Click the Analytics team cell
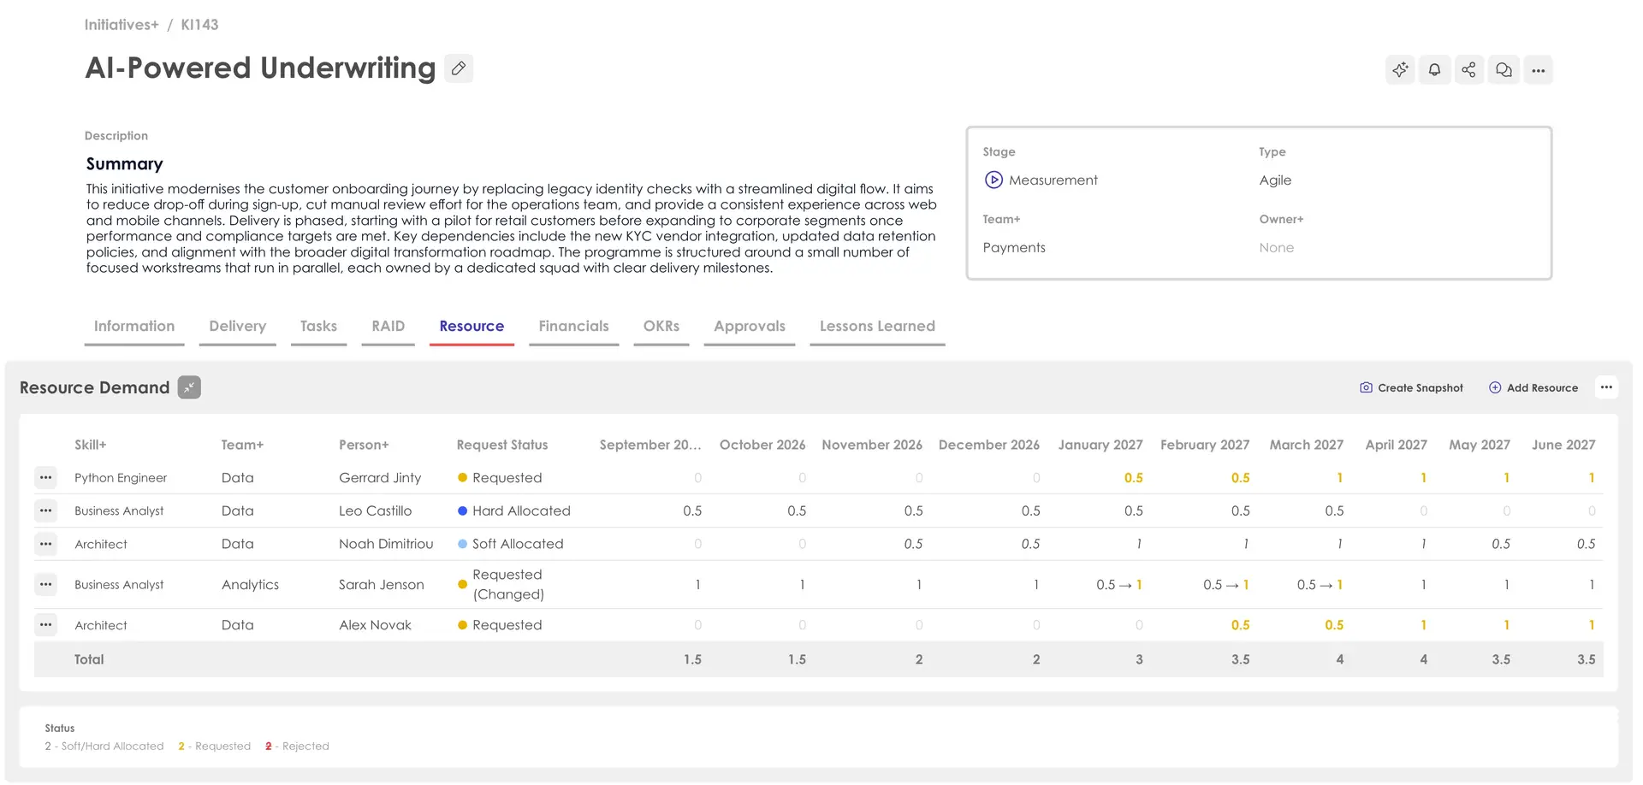The height and width of the screenshot is (785, 1643). click(250, 585)
